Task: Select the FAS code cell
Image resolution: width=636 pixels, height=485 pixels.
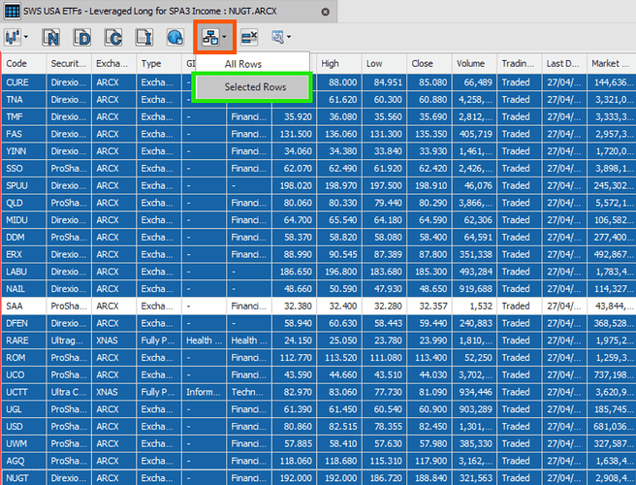Action: click(x=24, y=134)
